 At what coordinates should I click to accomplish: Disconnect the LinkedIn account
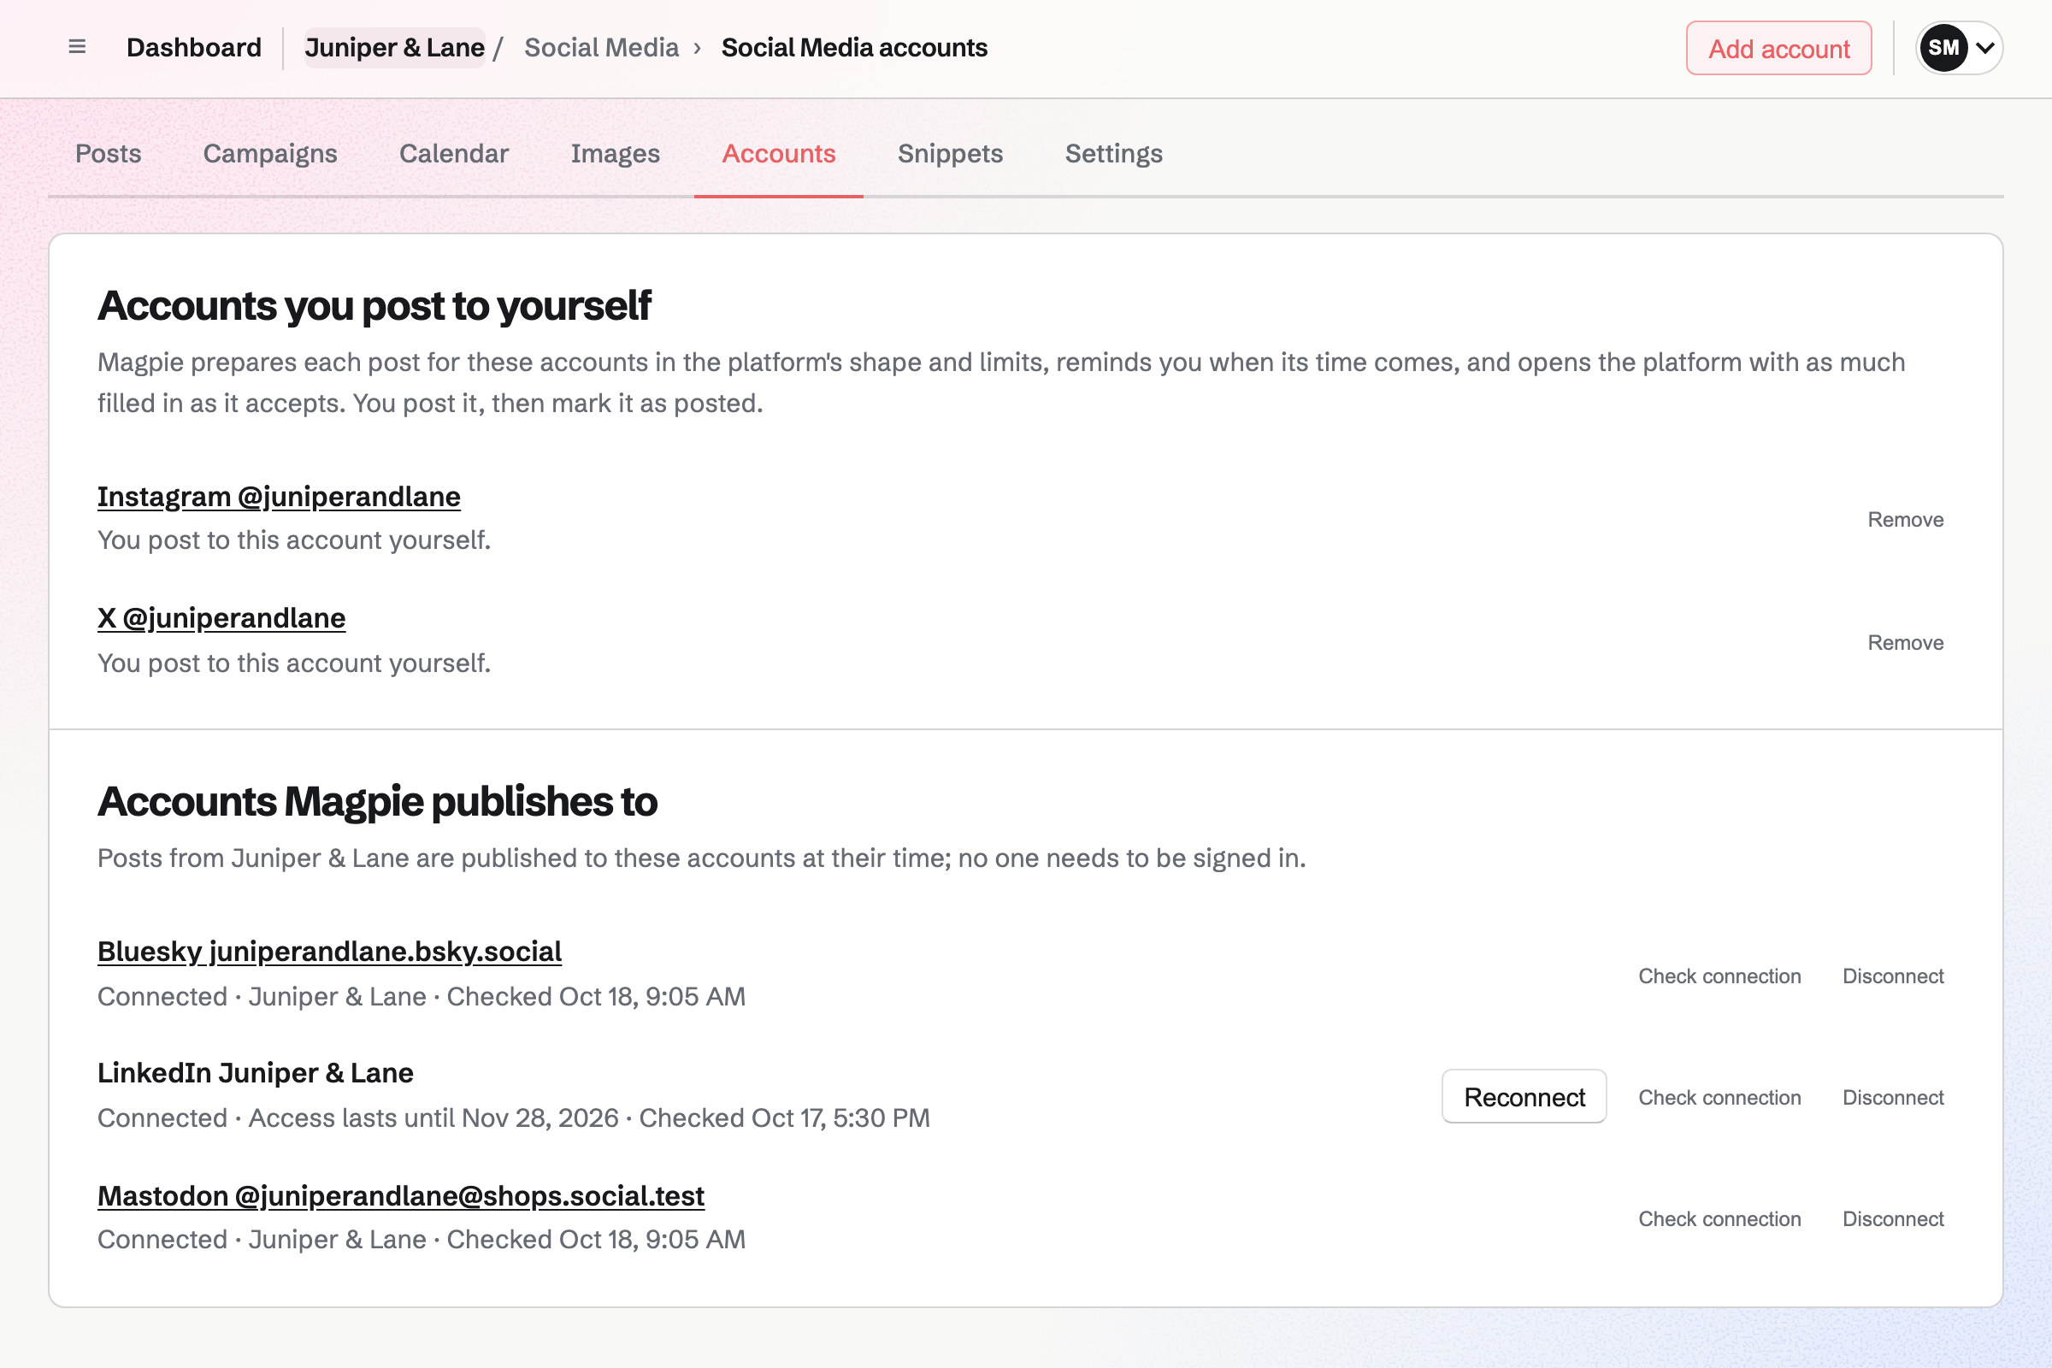coord(1892,1098)
